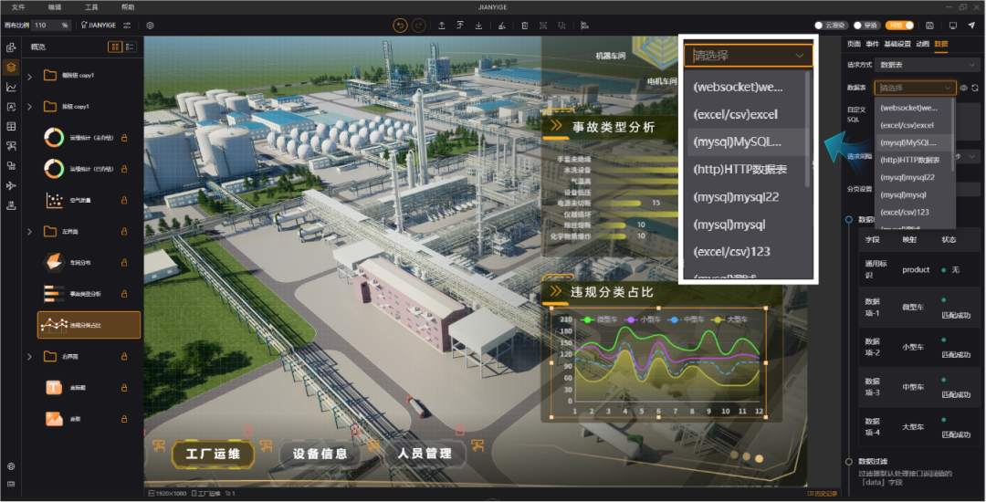Viewport: 986px width, 502px height.
Task: Click the canvas scale input showing 110
Action: 49,26
